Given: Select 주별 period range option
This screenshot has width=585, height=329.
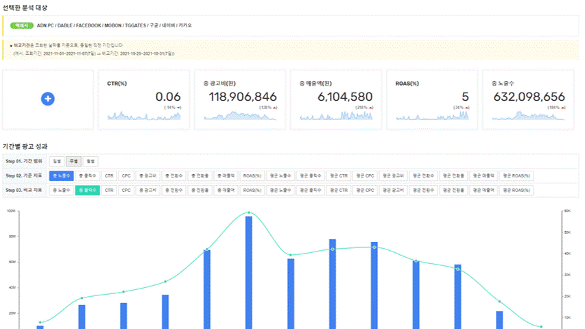Looking at the screenshot, I should [x=73, y=161].
